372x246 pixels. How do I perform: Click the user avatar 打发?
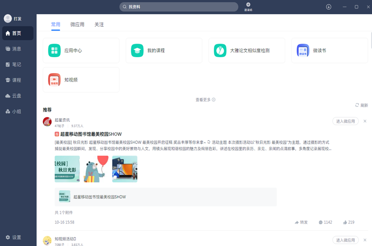coord(8,19)
